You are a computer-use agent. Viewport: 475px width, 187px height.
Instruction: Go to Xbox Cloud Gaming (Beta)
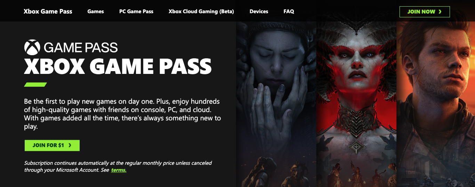coord(201,11)
